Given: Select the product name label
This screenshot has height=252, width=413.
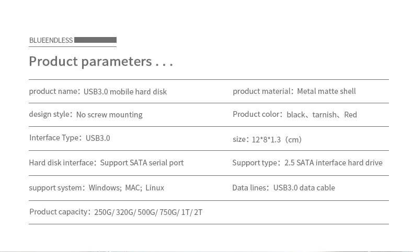Looking at the screenshot, I should 54,91.
